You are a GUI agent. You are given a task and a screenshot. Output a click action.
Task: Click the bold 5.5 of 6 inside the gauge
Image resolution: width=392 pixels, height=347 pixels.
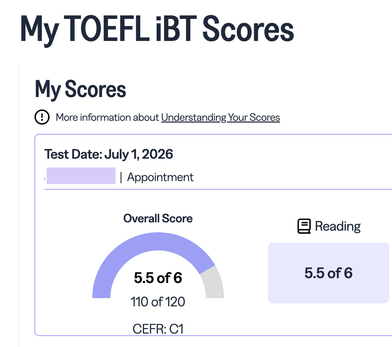[x=158, y=278]
